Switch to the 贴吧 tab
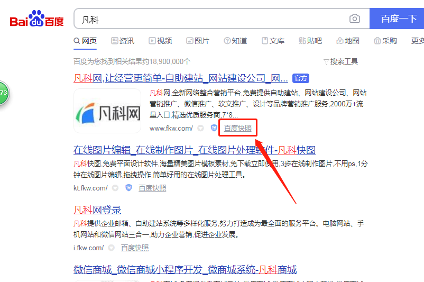 [310, 41]
